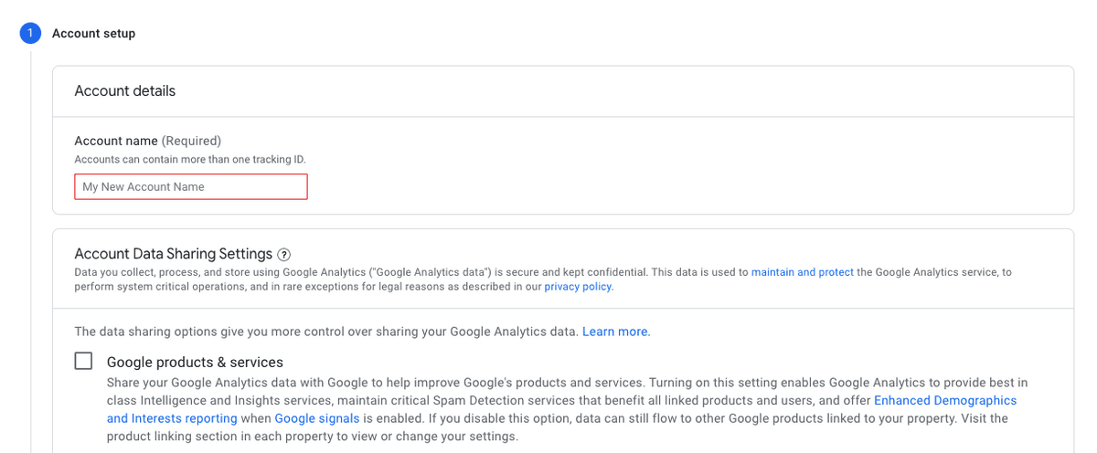Click the Account name (Required) label
The image size is (1097, 453).
(148, 141)
